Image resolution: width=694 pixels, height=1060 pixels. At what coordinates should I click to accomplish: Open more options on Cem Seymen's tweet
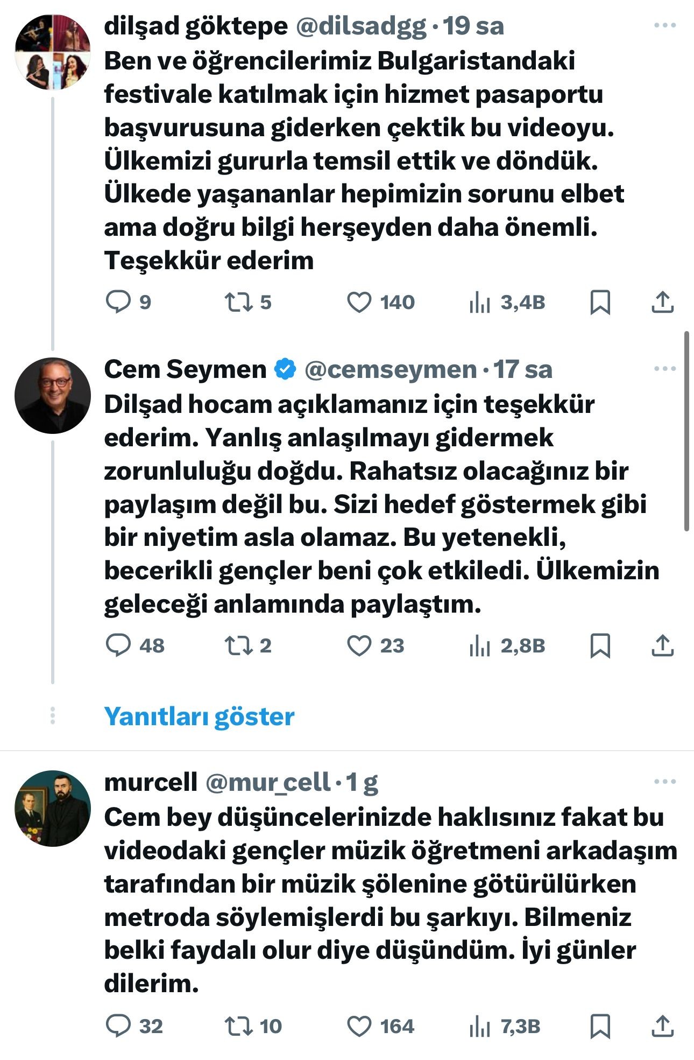(665, 369)
